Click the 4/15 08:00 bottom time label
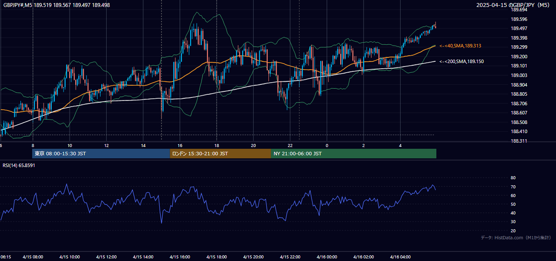Screen dimensions: 556x261 coord(33,257)
